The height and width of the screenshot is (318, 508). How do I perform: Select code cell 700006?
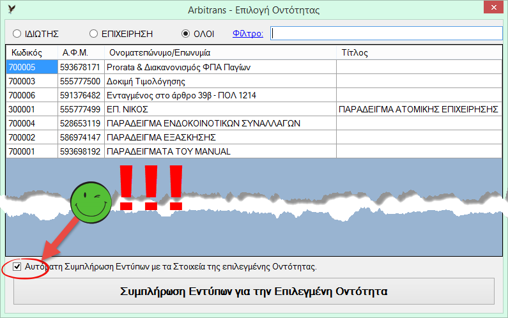point(32,95)
